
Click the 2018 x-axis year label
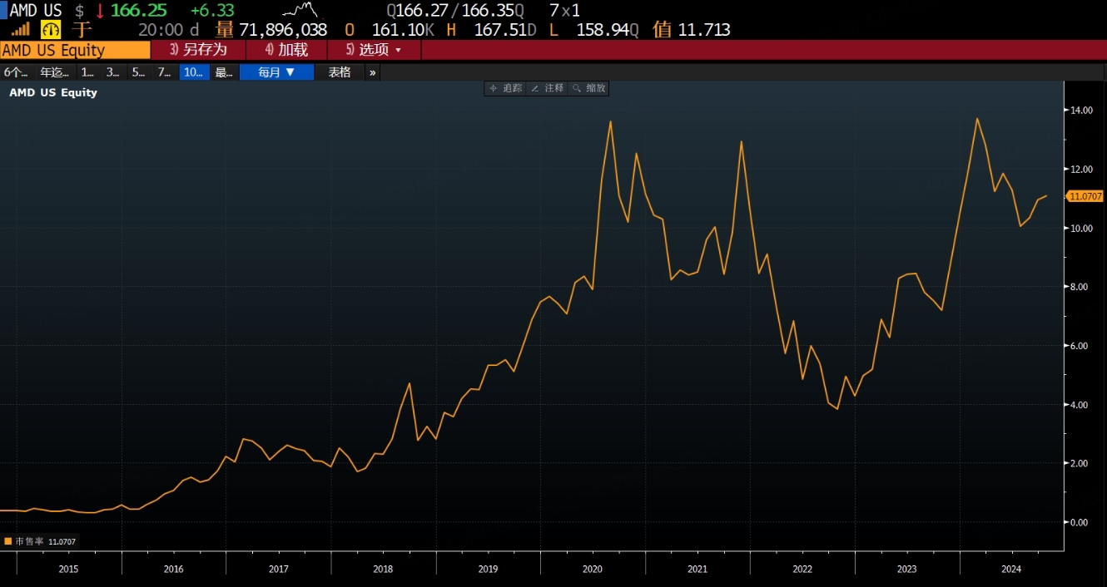tap(383, 569)
